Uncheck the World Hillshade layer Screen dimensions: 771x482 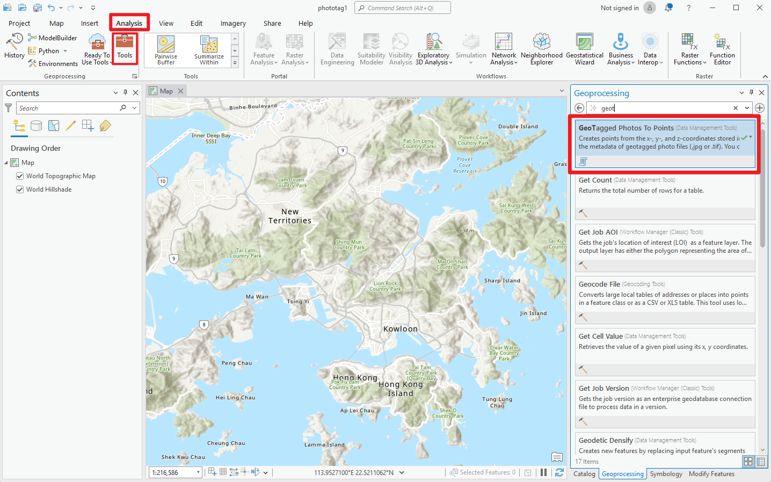coord(20,189)
